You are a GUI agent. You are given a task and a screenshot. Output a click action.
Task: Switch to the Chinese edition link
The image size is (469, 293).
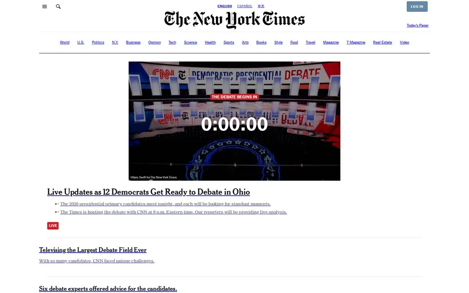[261, 6]
